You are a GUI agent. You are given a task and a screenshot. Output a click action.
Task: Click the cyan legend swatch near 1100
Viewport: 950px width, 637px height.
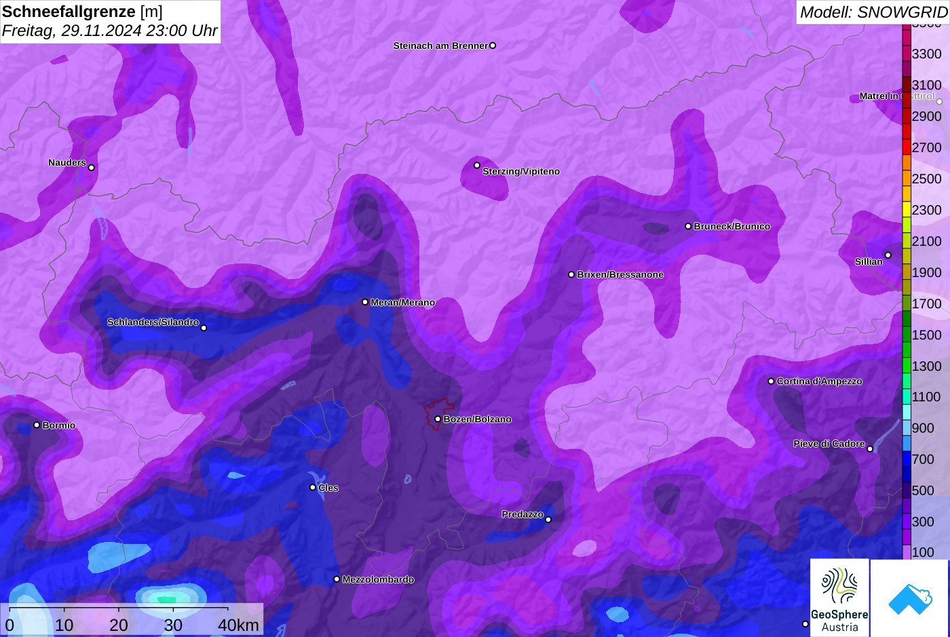coord(907,397)
